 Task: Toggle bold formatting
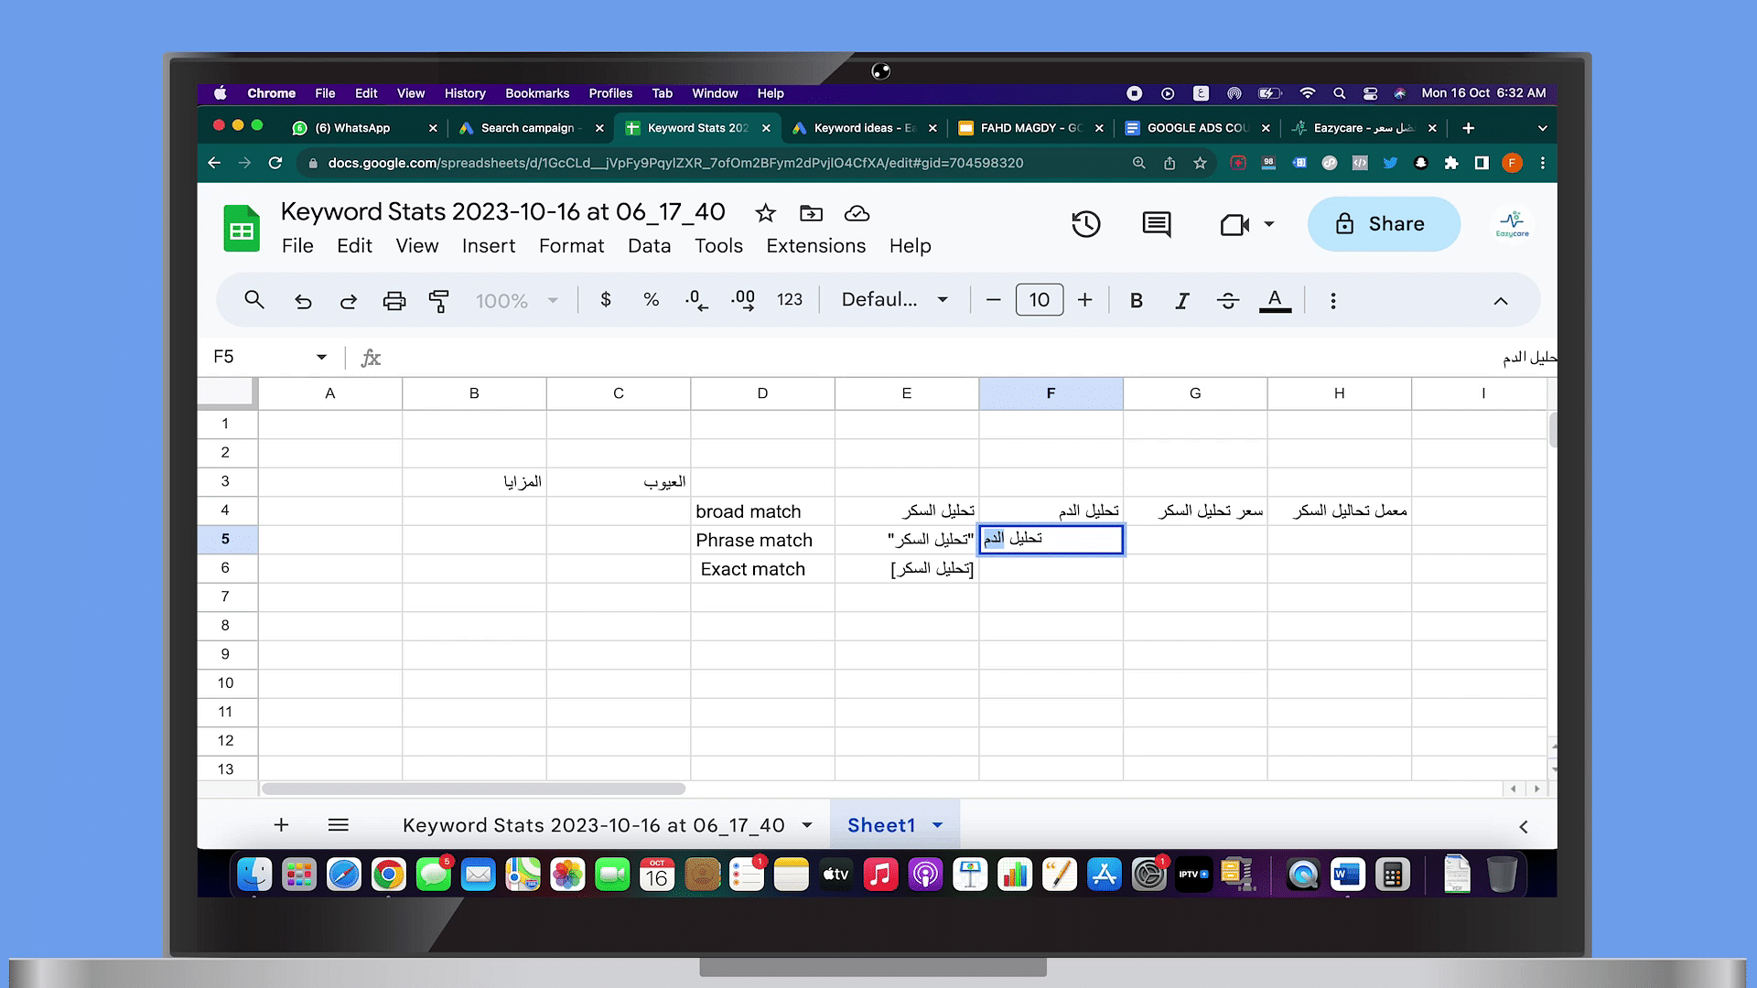[x=1137, y=300]
